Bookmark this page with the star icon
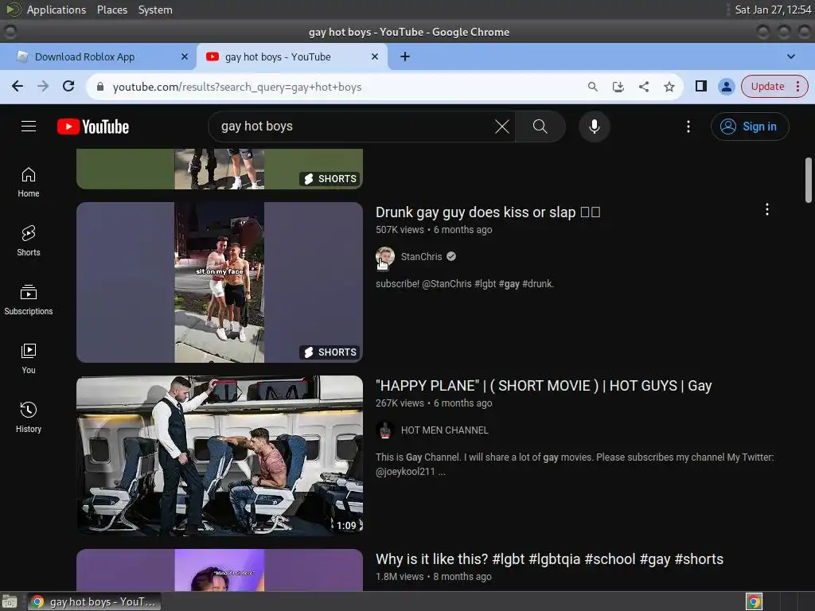Image resolution: width=815 pixels, height=611 pixels. click(x=669, y=87)
